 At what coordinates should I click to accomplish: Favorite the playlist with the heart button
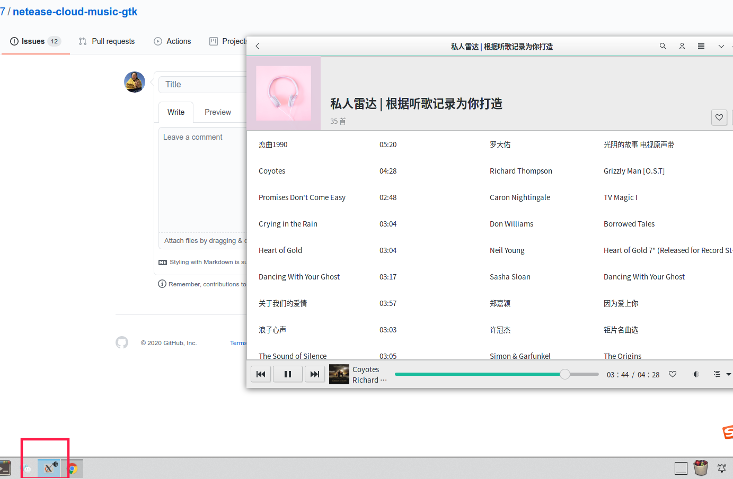point(719,118)
